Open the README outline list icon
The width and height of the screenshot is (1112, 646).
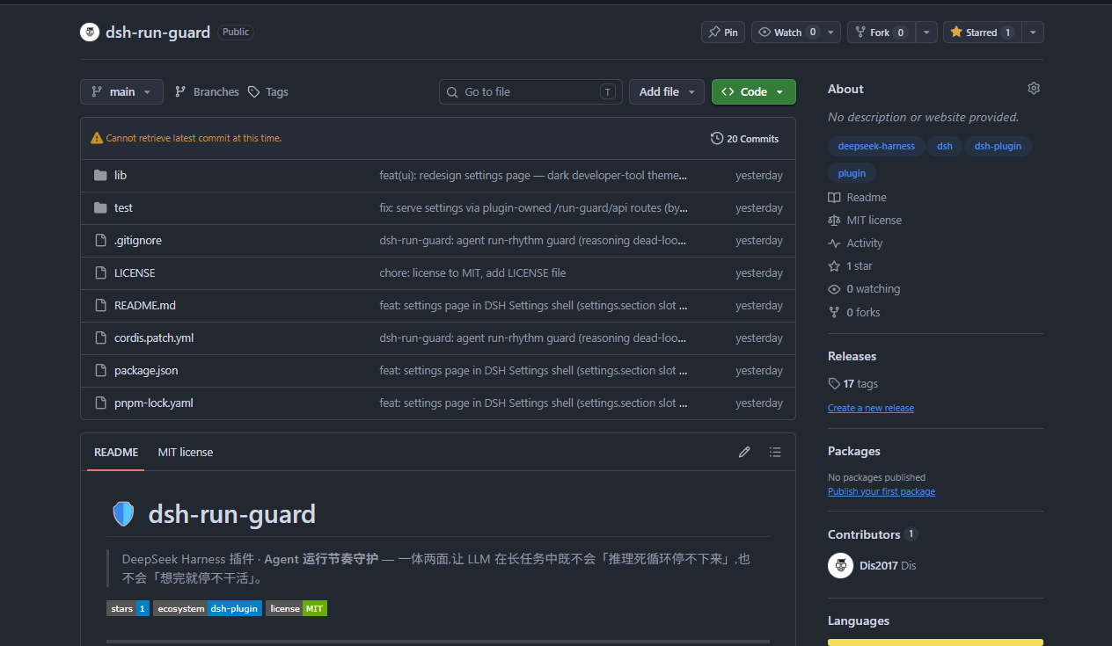(x=775, y=452)
